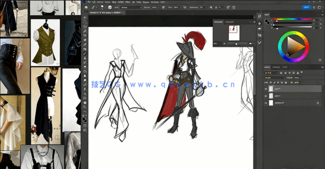Select the Move tool in the toolbar

pos(85,17)
